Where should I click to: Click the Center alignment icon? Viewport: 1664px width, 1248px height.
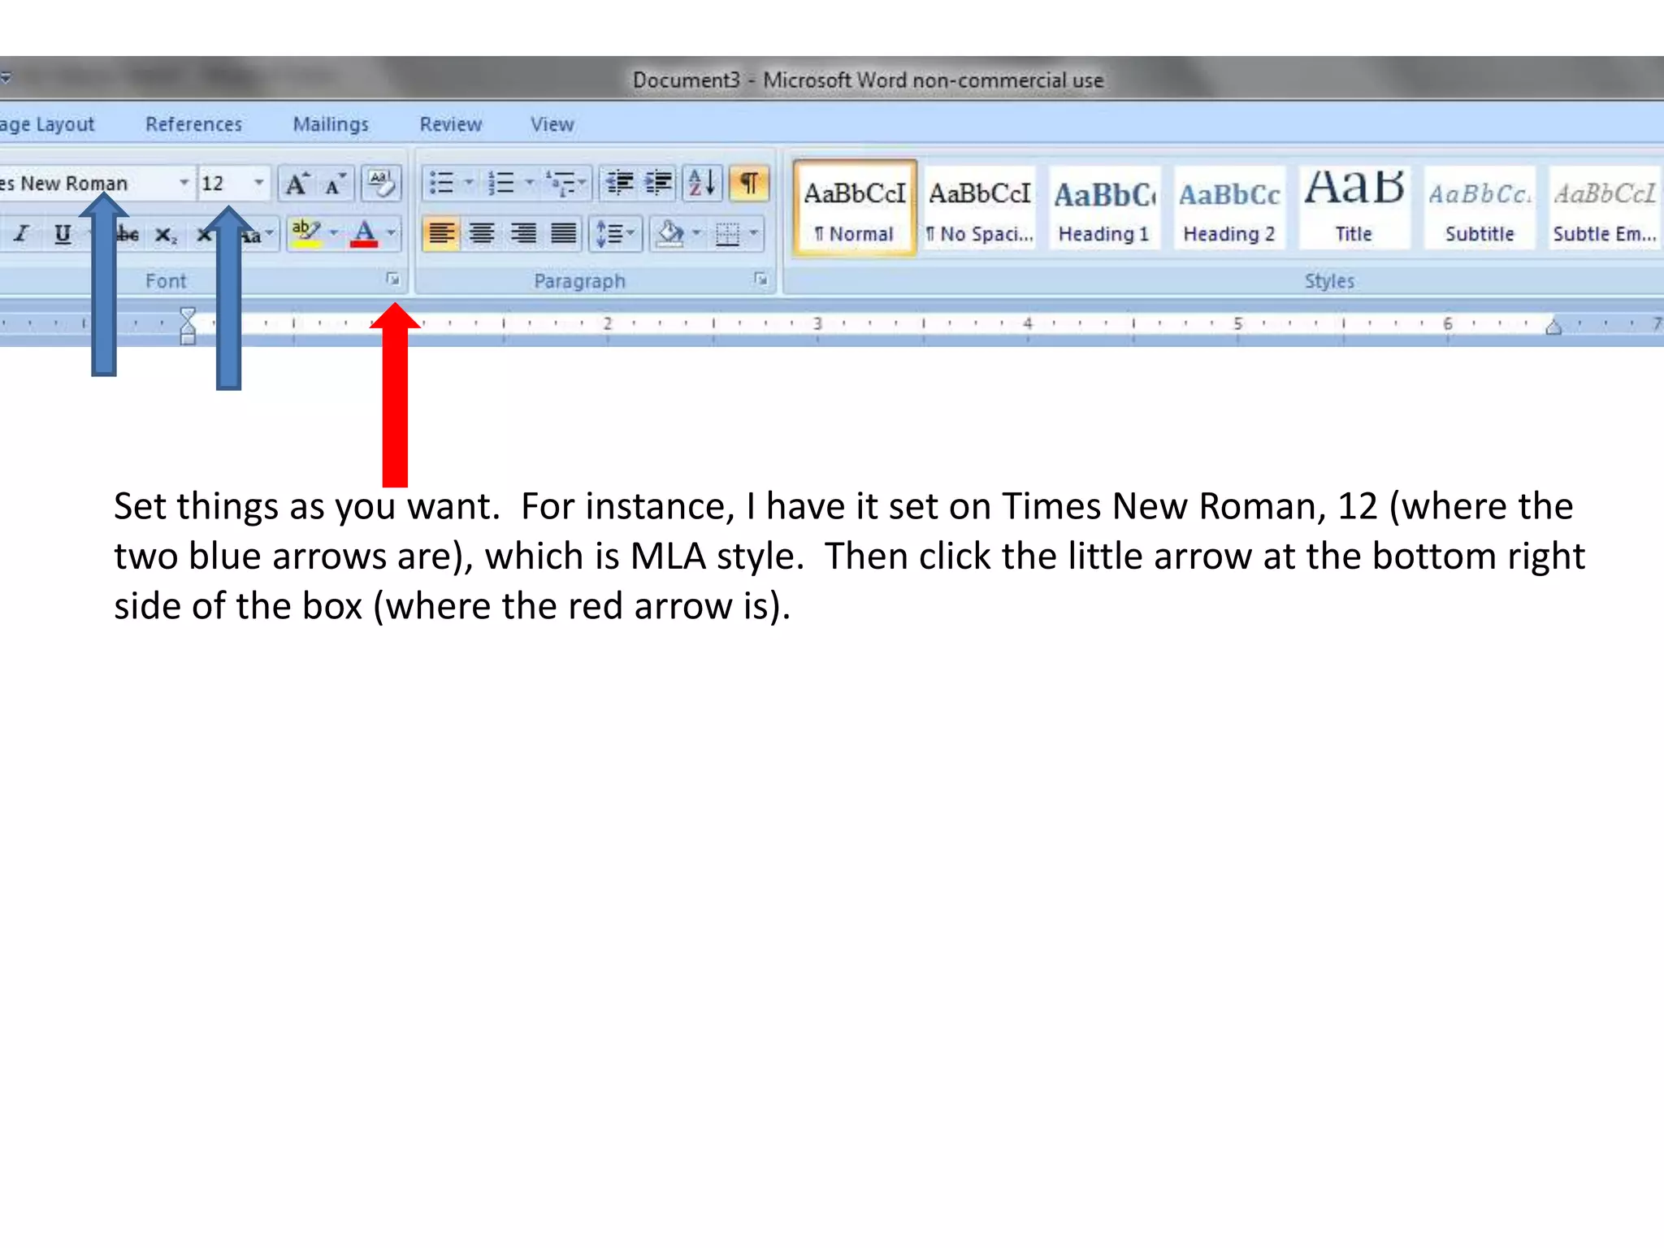click(x=482, y=235)
